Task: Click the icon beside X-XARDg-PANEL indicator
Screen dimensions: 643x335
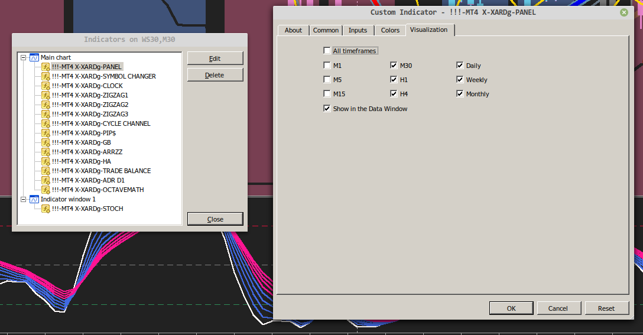Action: point(46,67)
